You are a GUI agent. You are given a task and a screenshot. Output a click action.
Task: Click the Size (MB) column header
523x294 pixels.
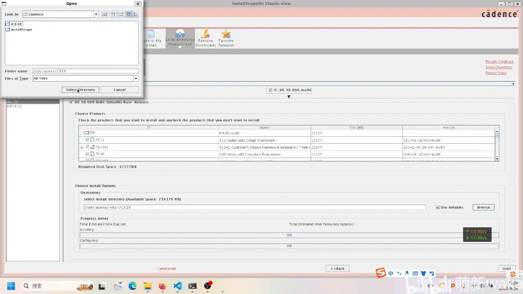coord(357,128)
